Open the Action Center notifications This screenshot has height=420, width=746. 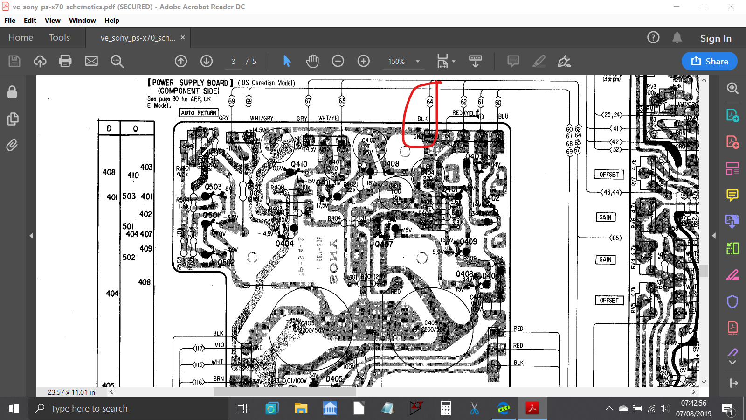728,409
